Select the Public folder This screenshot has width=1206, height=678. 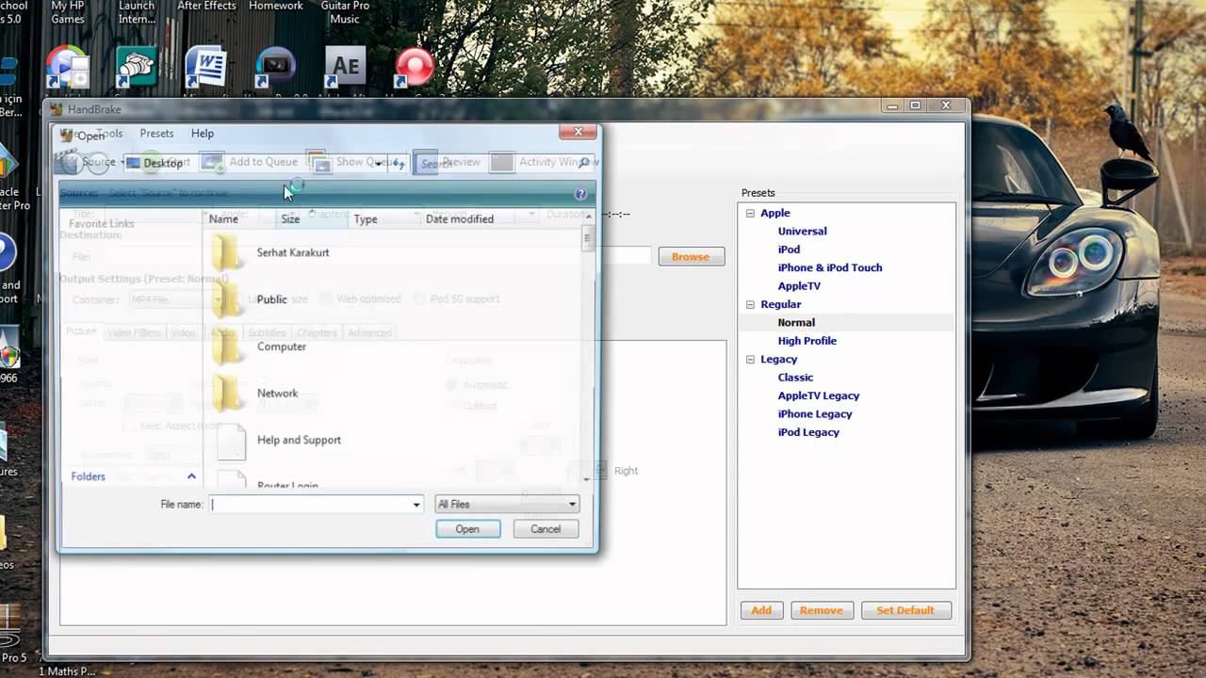pyautogui.click(x=271, y=299)
